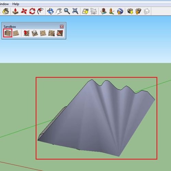Activate the Sandbox Smoove tool
Image resolution: width=171 pixels, height=171 pixels.
tap(26, 33)
